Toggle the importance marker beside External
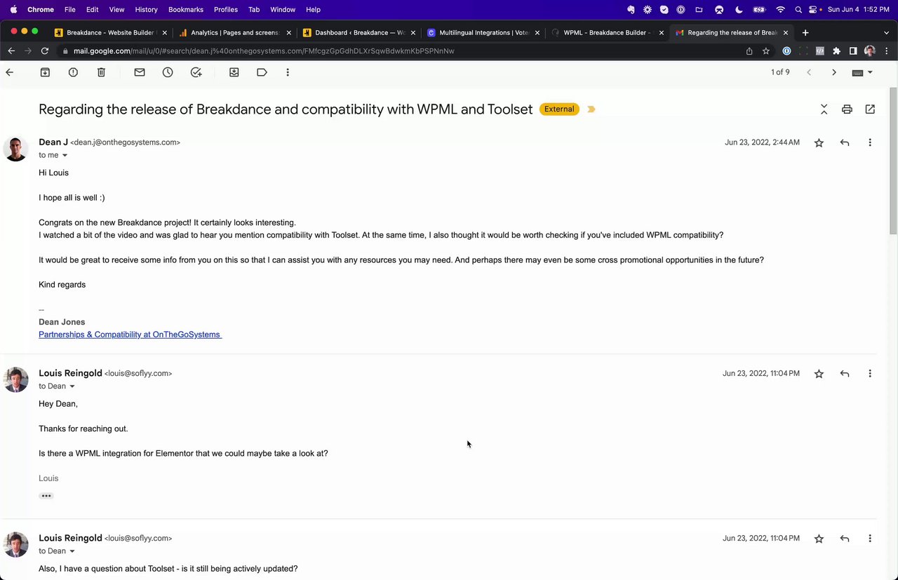Image resolution: width=898 pixels, height=580 pixels. [591, 109]
